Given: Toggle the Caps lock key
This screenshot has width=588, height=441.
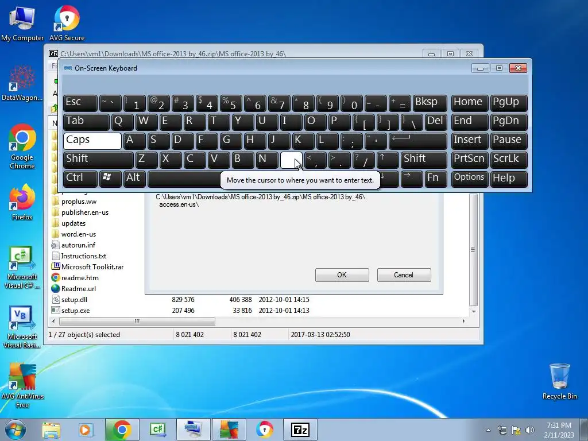Looking at the screenshot, I should coord(92,141).
